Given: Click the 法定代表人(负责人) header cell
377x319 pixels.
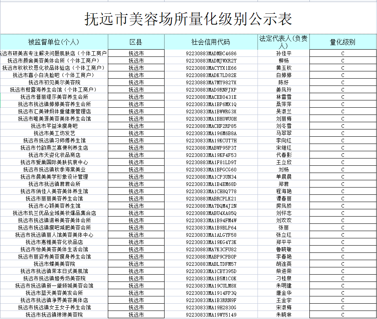Looking at the screenshot, I should (x=284, y=42).
